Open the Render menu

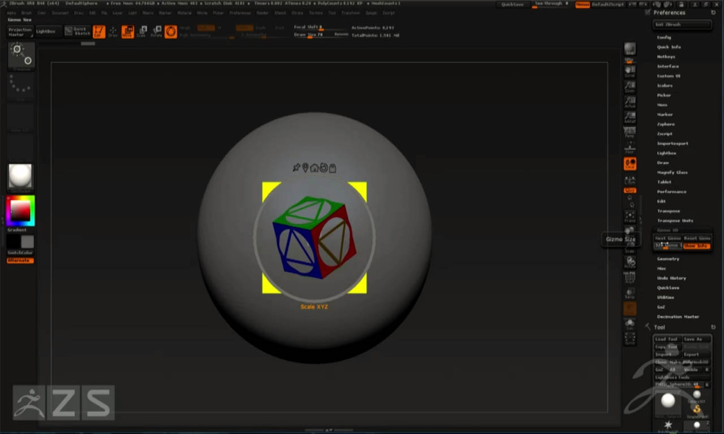coord(262,12)
